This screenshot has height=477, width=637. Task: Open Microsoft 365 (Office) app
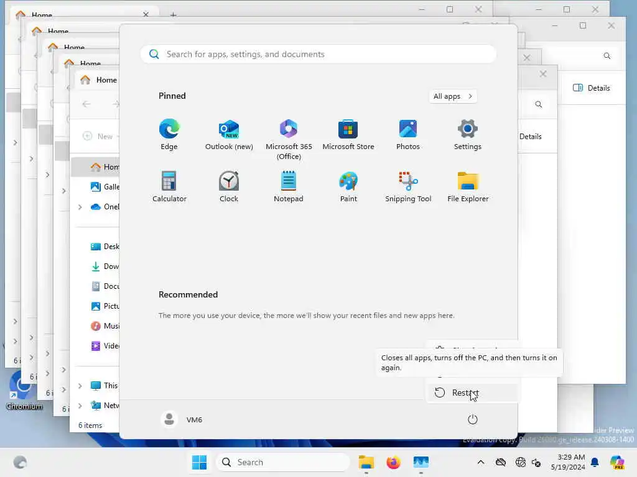(289, 140)
